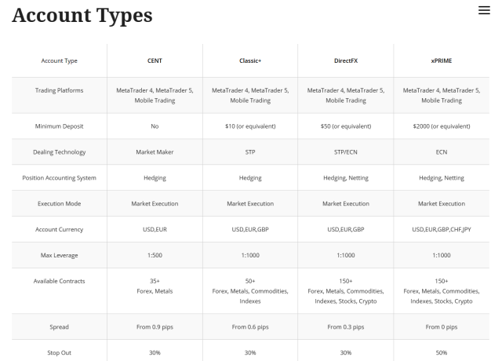
Task: Select the Classic+ column header
Action: (x=250, y=60)
